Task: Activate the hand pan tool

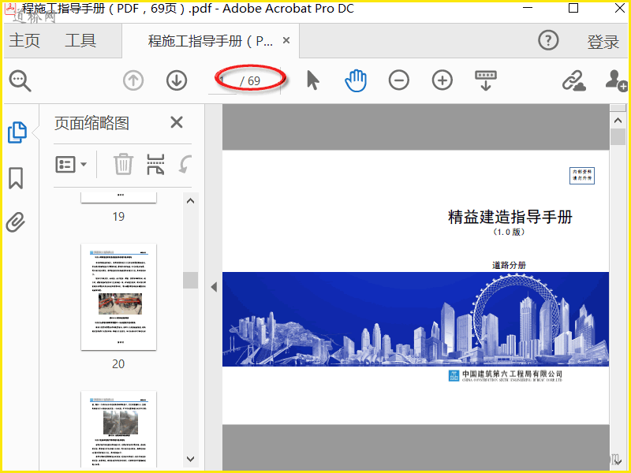Action: coord(356,80)
